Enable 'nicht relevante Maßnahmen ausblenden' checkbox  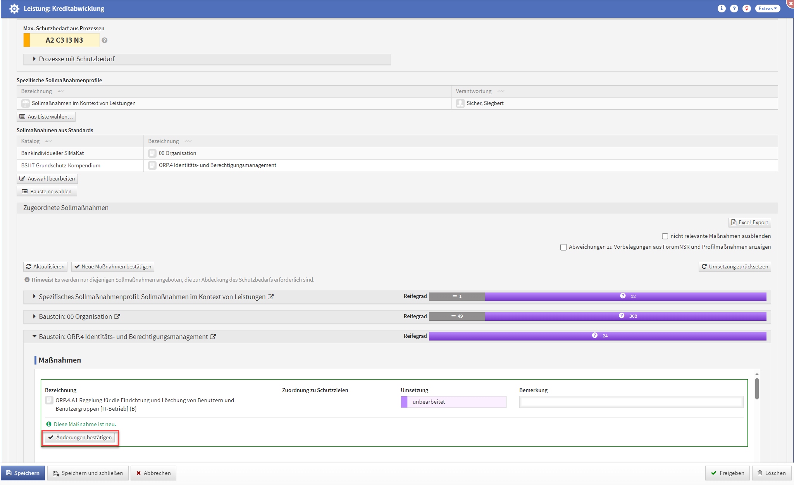point(665,236)
